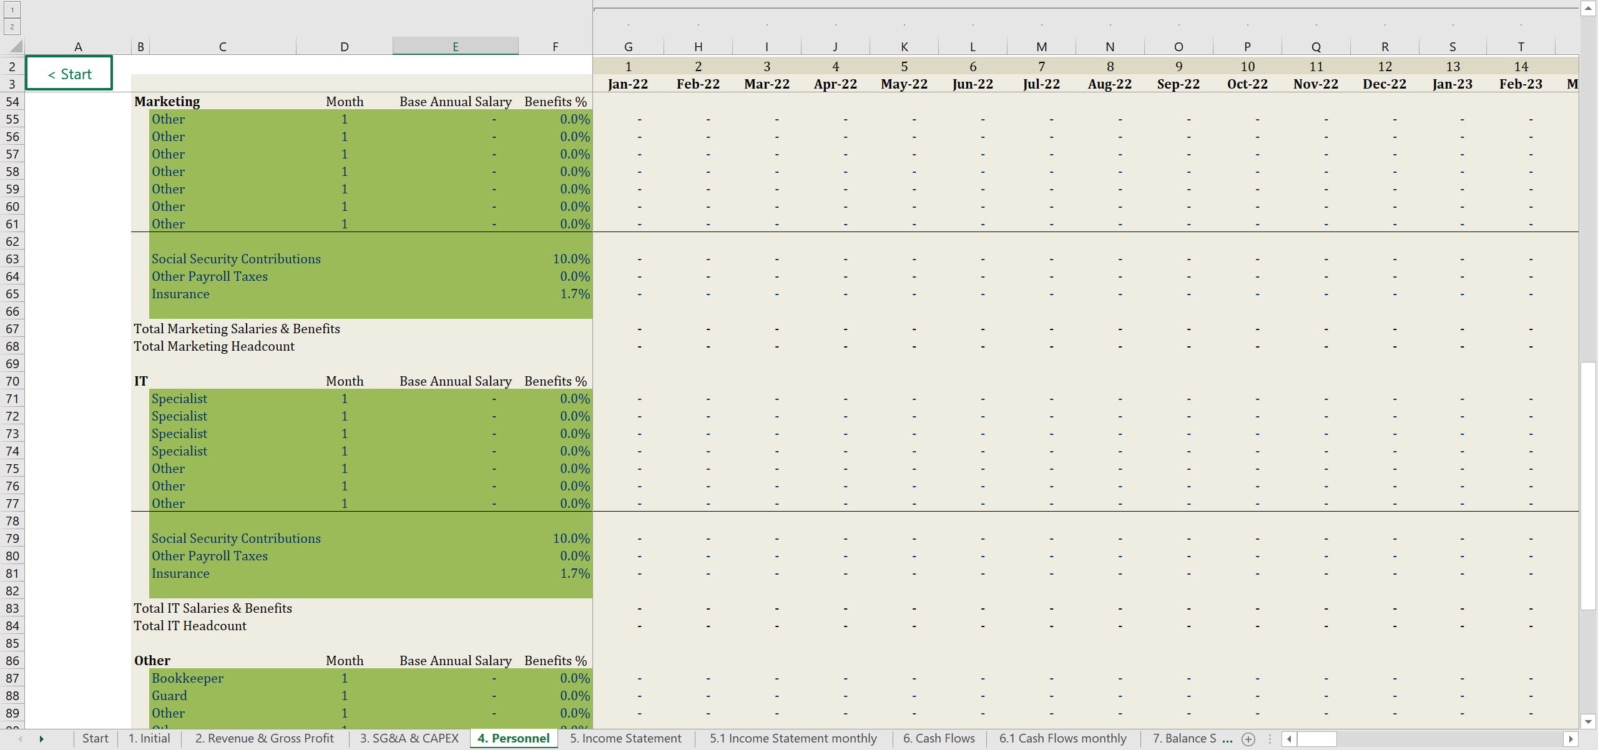Click the horizontal scrollbar thumb

click(1316, 739)
